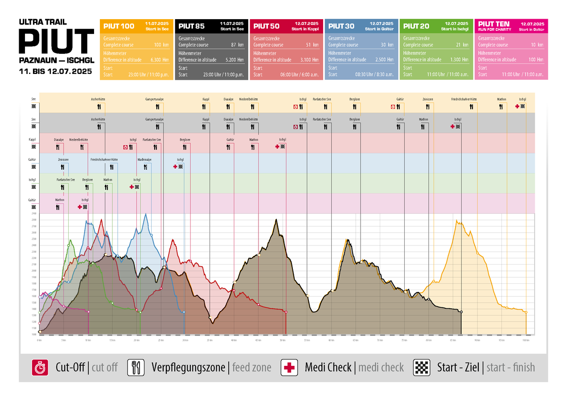This screenshot has height=401, width=567.
Task: Click the checkered start flag under Kappl at left
Action: 33,147
